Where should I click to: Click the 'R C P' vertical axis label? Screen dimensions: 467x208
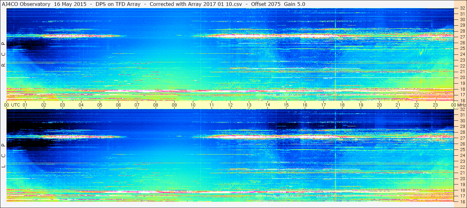coord(3,54)
